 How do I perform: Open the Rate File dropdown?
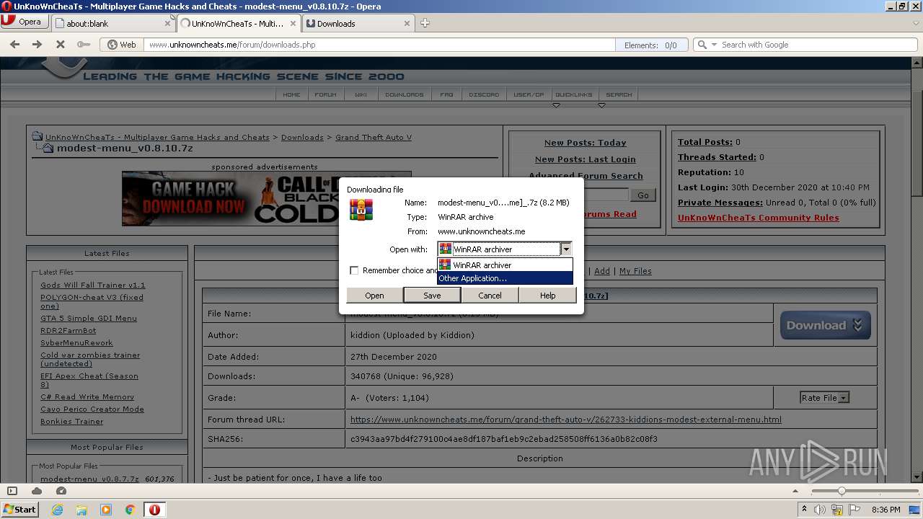824,397
